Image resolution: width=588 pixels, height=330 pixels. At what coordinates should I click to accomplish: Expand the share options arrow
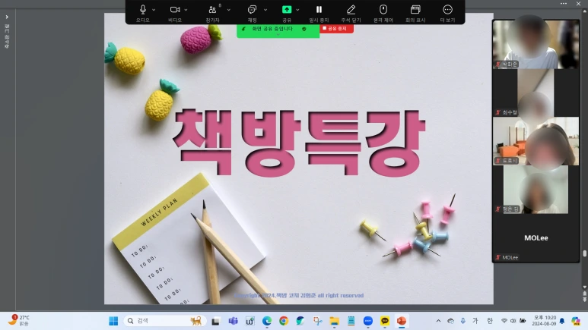(297, 10)
